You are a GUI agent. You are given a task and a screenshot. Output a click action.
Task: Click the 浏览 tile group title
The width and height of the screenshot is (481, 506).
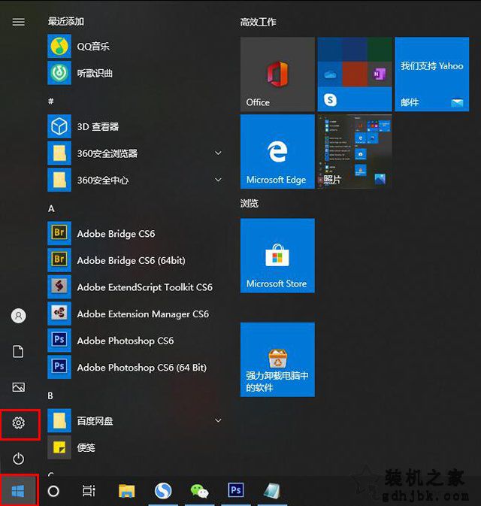250,203
